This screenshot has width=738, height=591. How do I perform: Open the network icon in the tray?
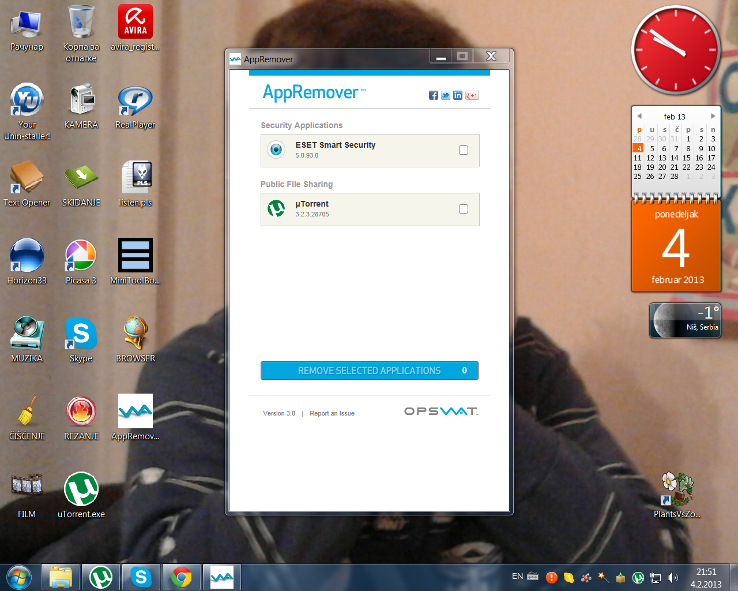tap(656, 577)
